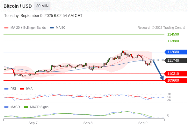Click the RSI 70 level label
This screenshot has height=128, width=188.
click(169, 94)
